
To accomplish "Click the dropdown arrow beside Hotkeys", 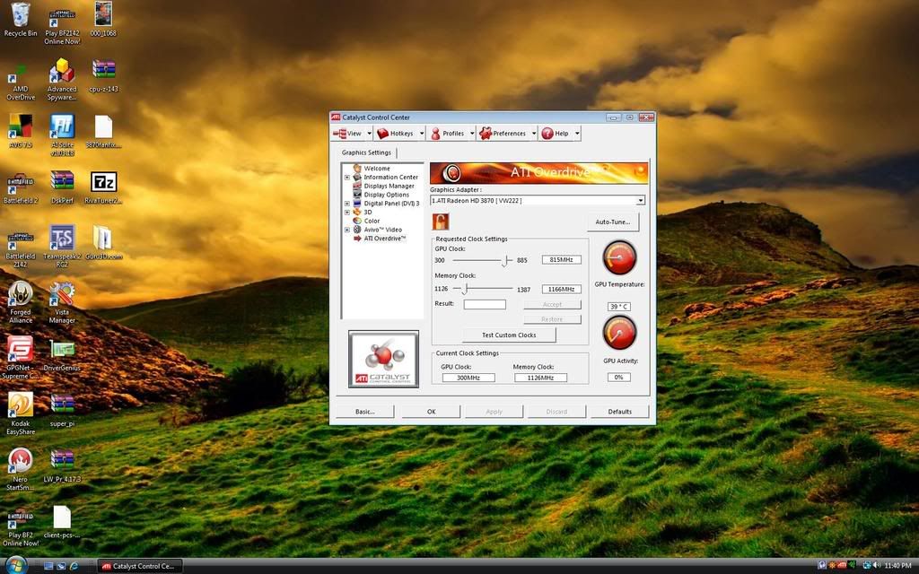I will [422, 134].
